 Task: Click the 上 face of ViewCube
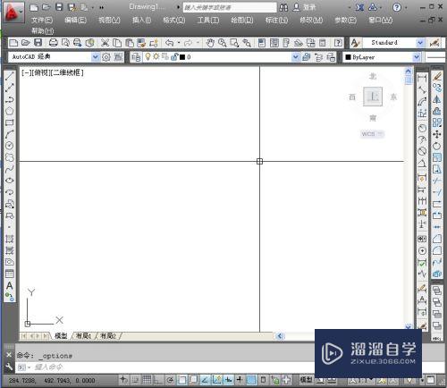click(373, 97)
